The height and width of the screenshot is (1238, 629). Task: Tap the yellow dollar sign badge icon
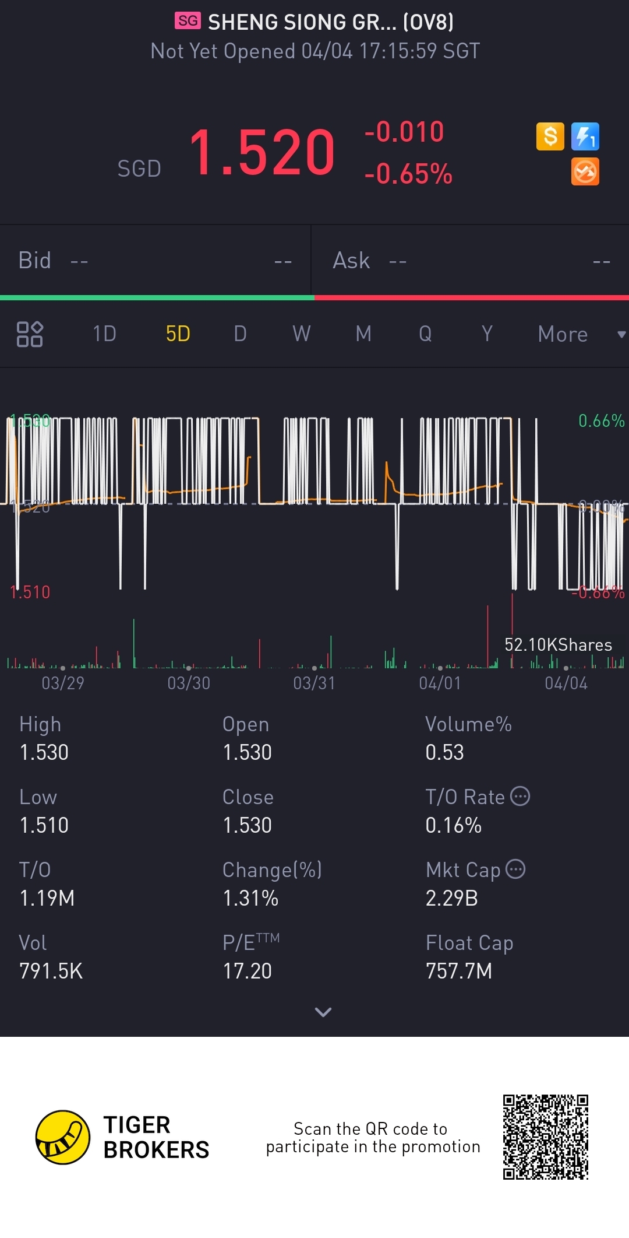coord(550,136)
